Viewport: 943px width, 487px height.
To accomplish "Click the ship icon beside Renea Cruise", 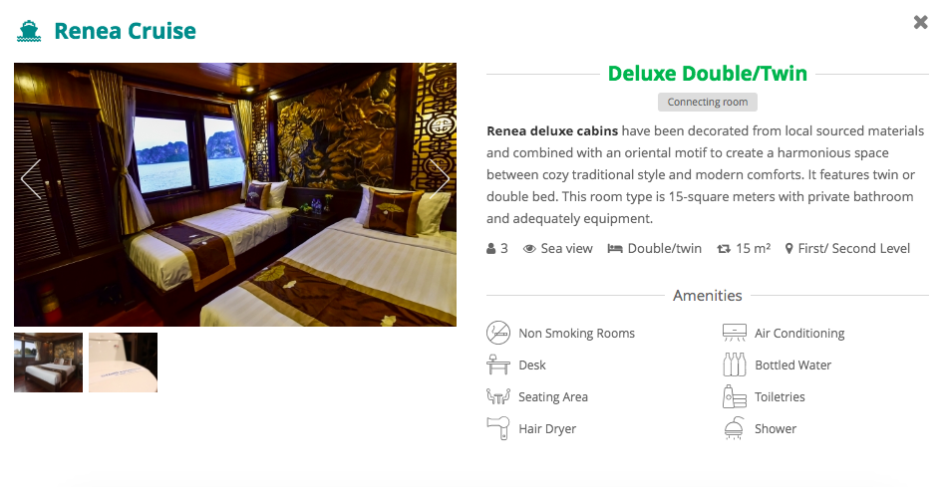I will (29, 31).
